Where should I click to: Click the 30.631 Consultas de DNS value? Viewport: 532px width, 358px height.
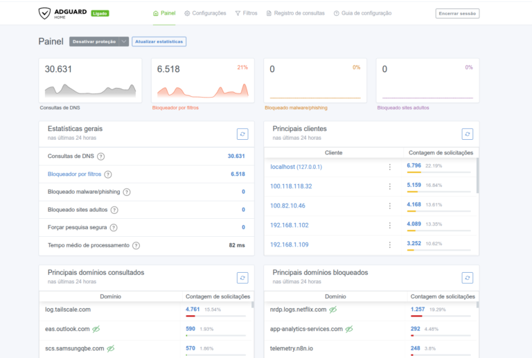[236, 156]
